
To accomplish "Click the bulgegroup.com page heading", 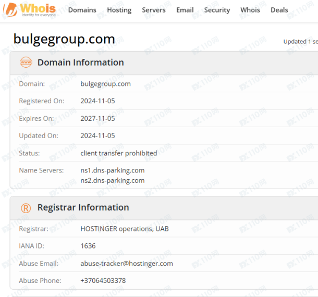I will pos(64,39).
